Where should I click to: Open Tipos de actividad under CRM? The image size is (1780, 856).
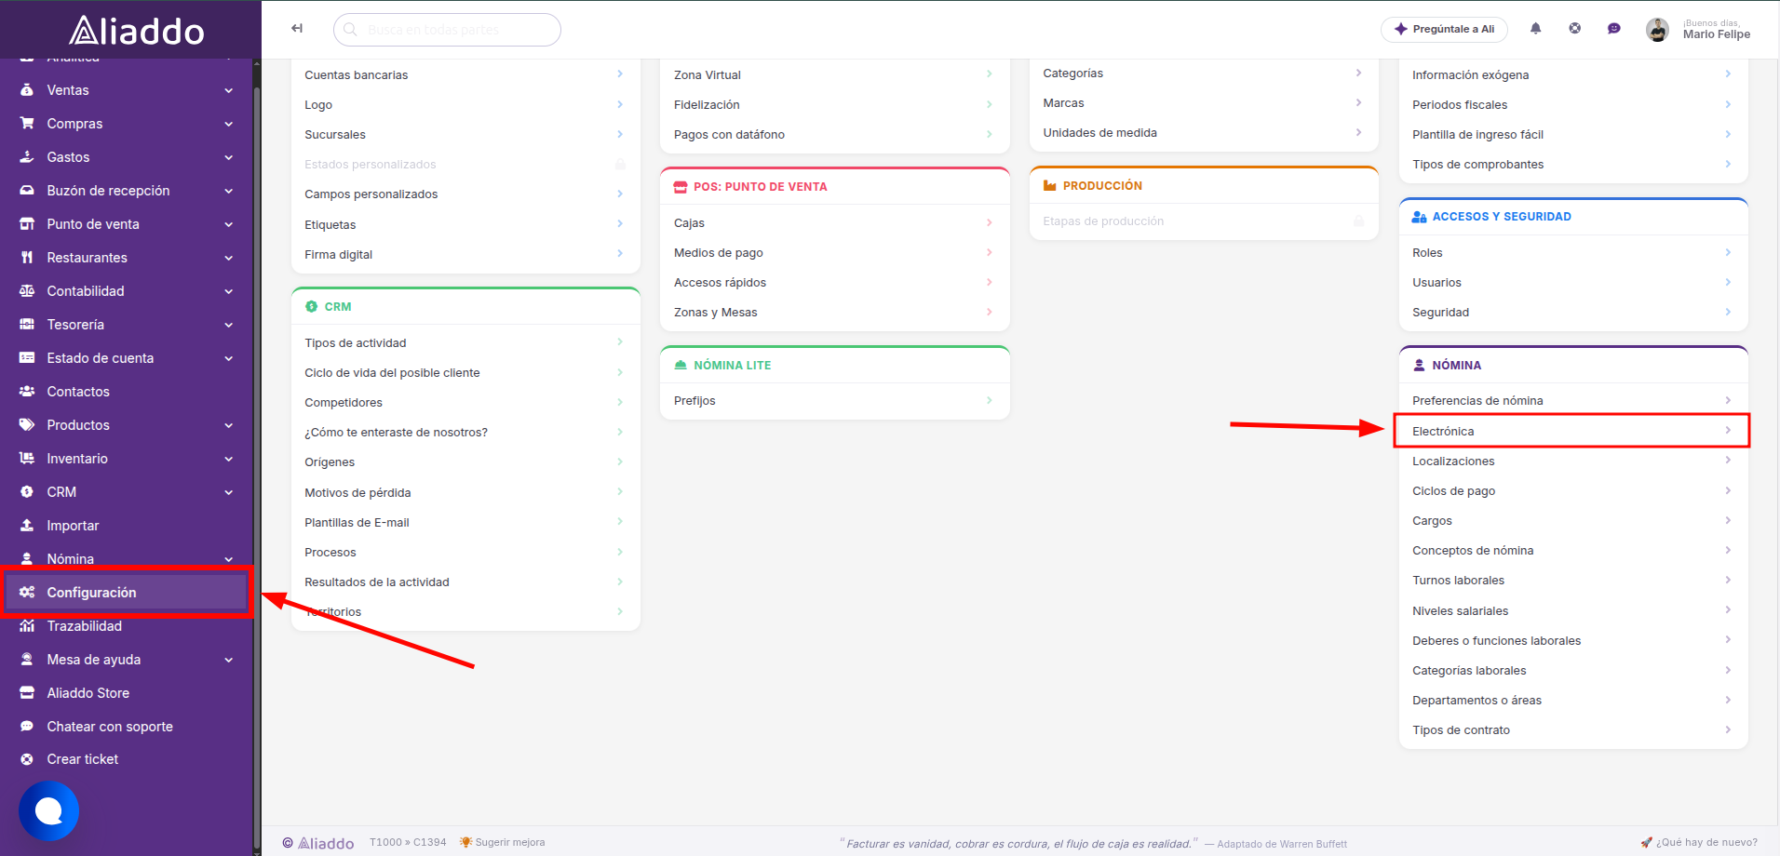(465, 343)
